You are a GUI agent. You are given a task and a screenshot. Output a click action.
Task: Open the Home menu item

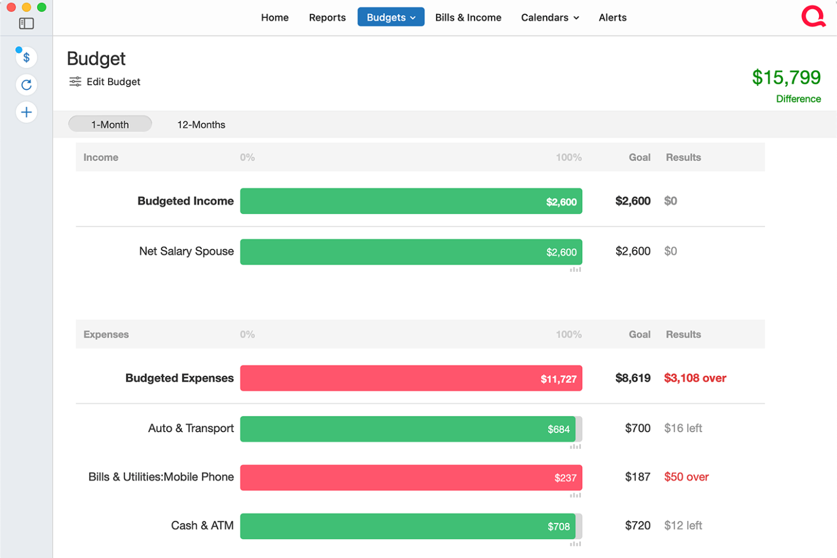pos(274,18)
